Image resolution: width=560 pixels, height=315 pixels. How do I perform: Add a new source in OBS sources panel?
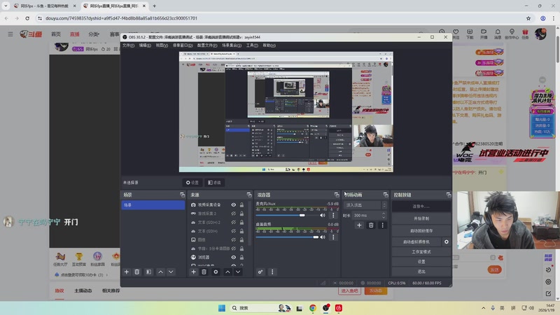click(x=194, y=272)
